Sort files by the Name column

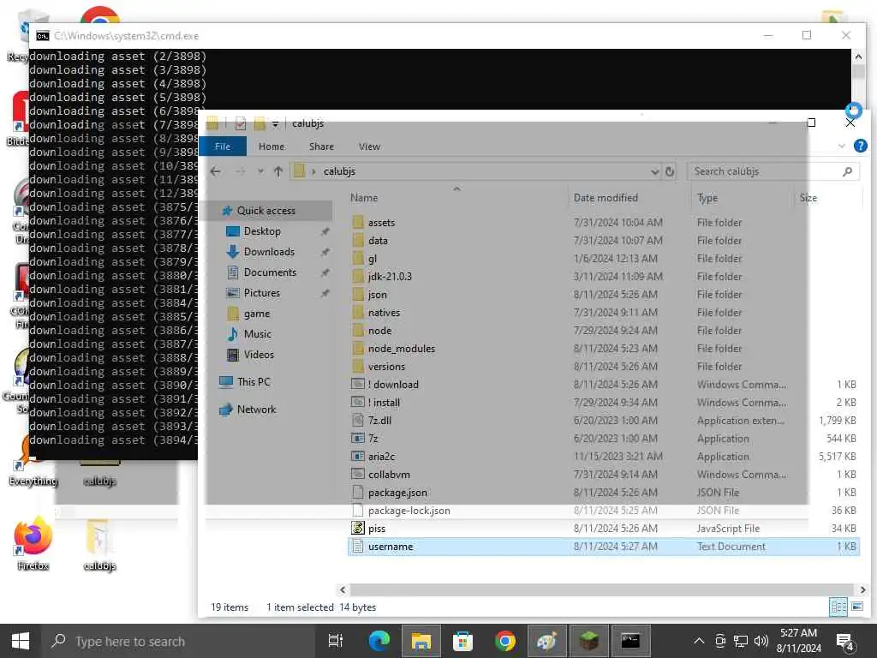click(364, 198)
